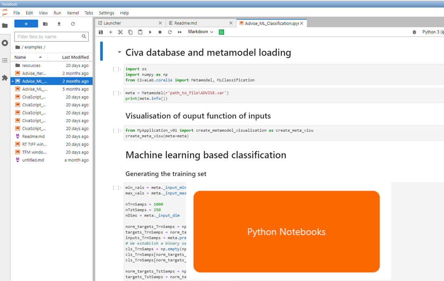The image size is (444, 281).
Task: Close the Readme.md tab
Action: tap(231, 23)
